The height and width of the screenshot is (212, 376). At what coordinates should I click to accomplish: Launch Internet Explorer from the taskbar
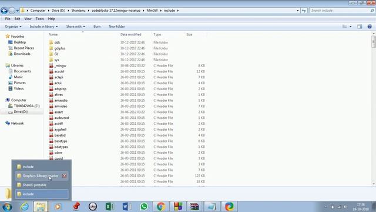25,207
